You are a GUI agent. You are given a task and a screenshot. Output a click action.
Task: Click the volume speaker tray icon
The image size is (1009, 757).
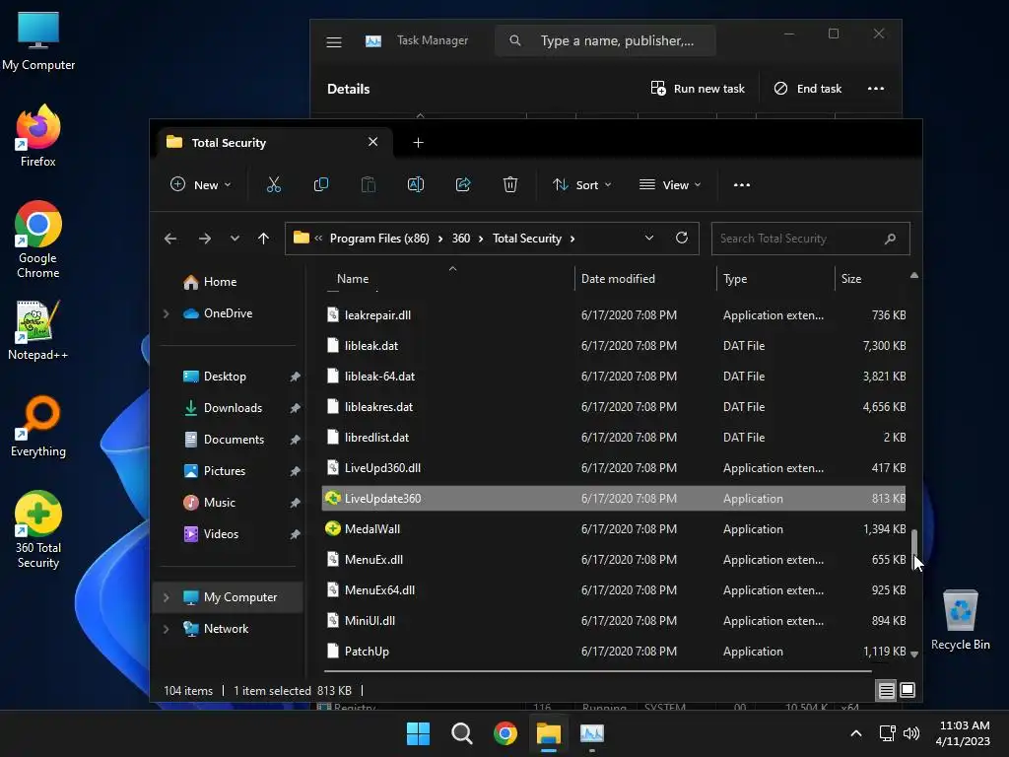pyautogui.click(x=911, y=733)
